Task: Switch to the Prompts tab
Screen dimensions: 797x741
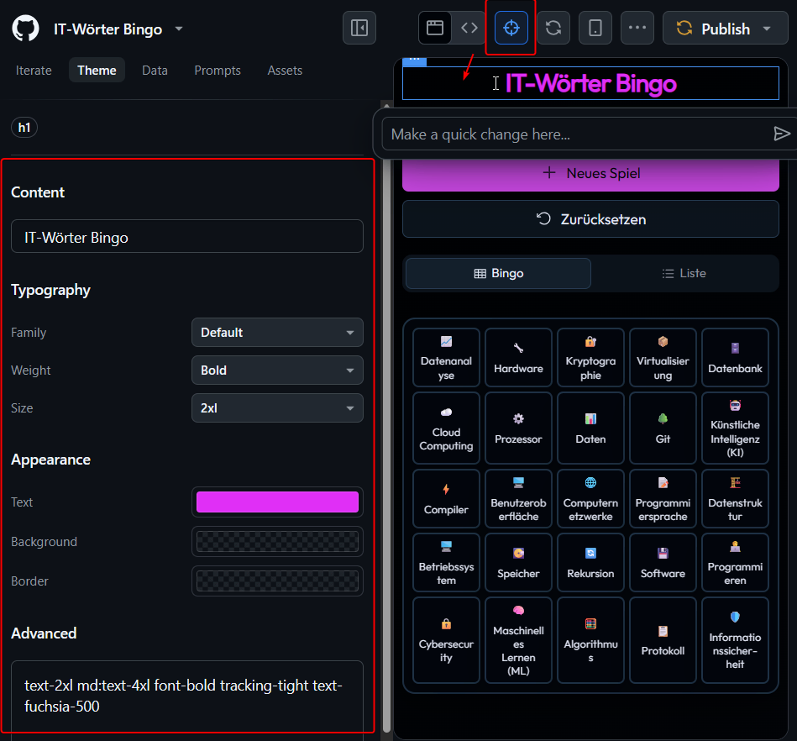Action: tap(217, 71)
